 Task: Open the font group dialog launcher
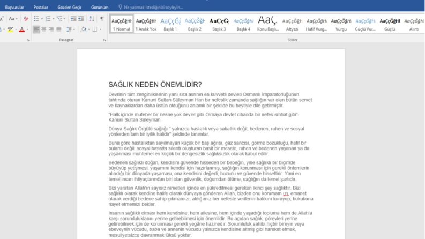(x=28, y=40)
